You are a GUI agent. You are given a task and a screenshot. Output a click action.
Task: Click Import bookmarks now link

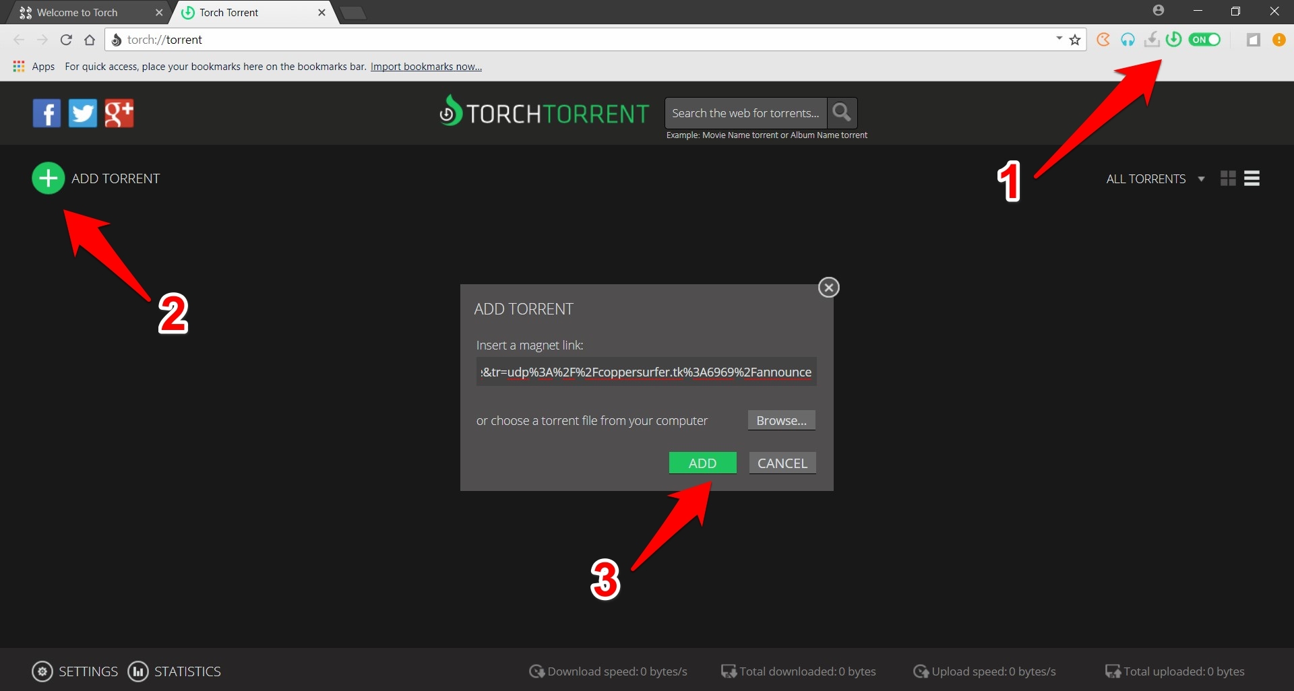[x=426, y=66]
